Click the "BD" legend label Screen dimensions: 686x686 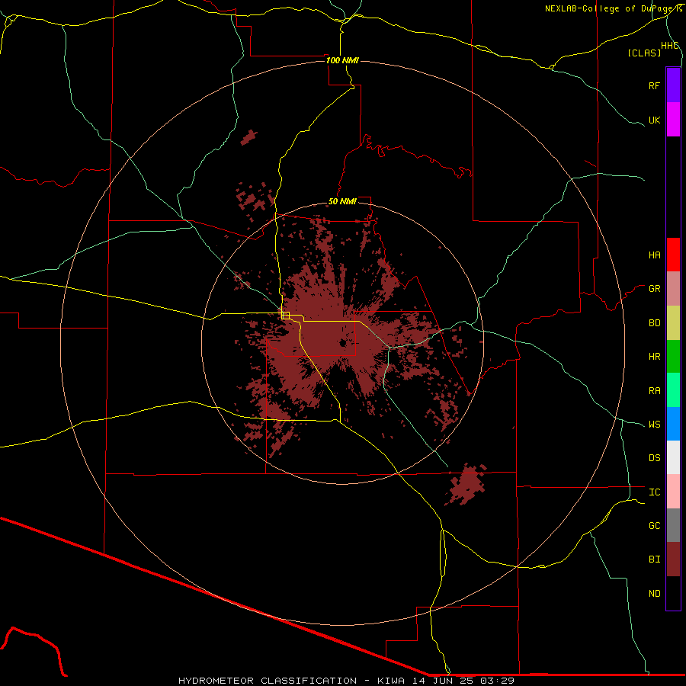(654, 323)
